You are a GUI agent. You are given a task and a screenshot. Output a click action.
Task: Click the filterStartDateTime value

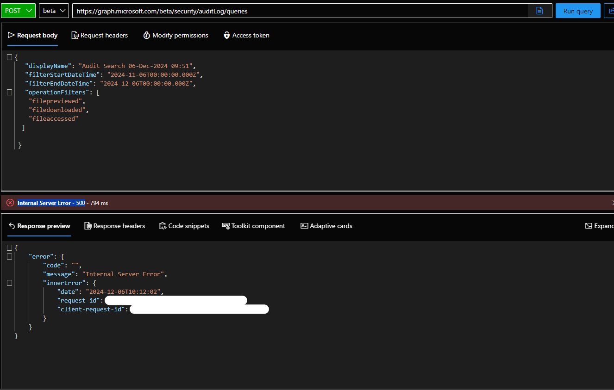click(153, 74)
